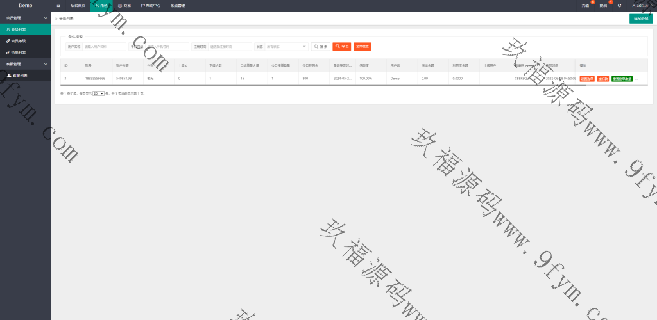
Task: Change the per-page record count dropdown
Action: click(98, 93)
